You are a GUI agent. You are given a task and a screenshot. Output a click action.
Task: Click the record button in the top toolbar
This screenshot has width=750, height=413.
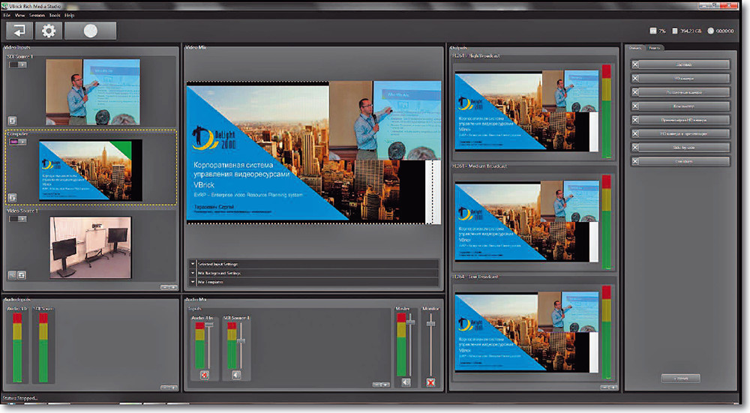[x=90, y=31]
